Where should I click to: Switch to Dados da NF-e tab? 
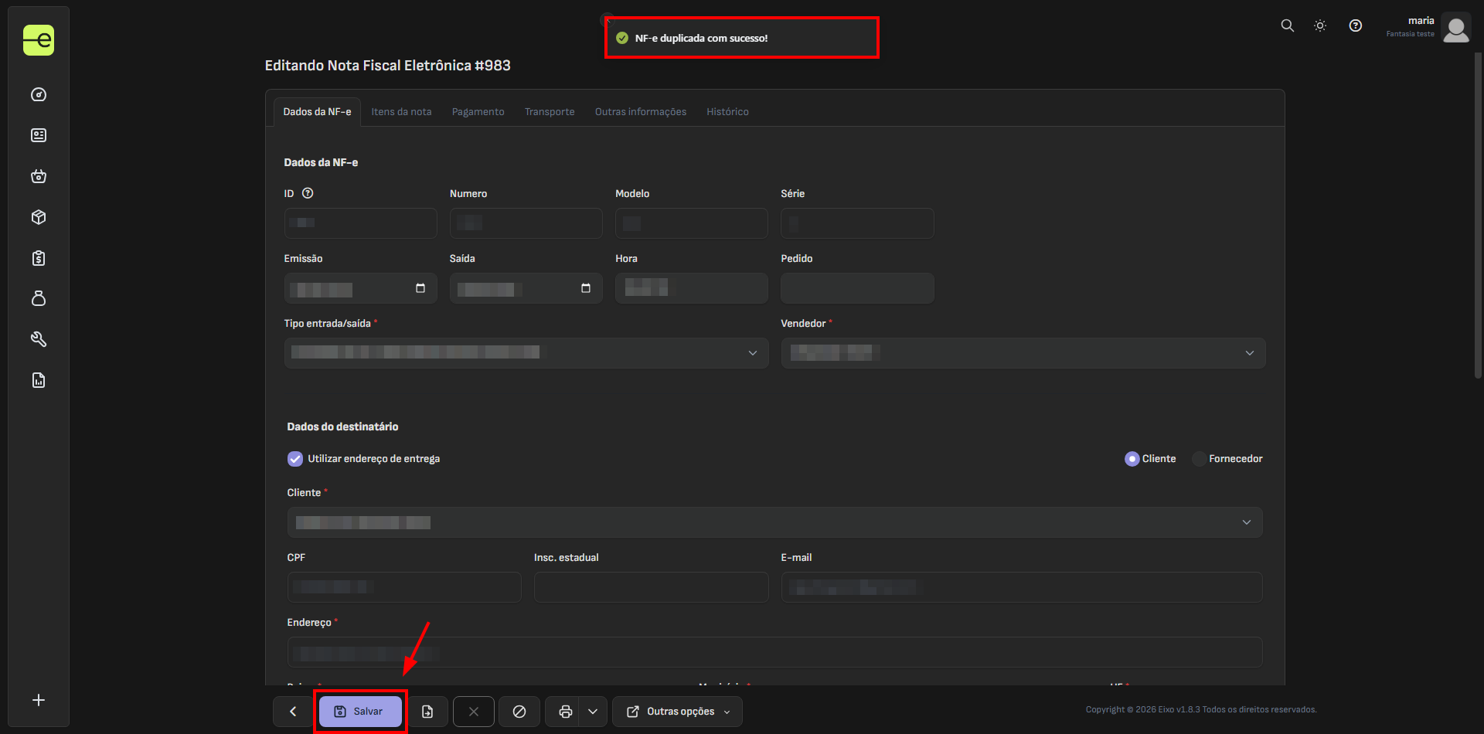[x=317, y=112]
